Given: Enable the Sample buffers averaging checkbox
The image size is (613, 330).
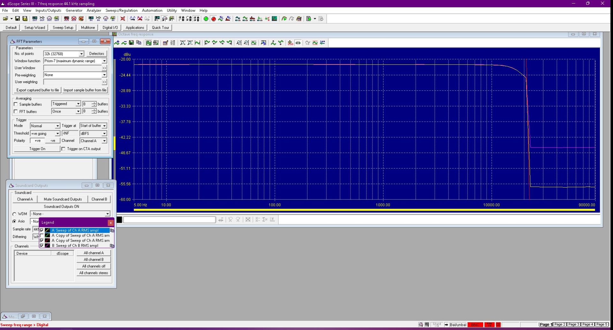Looking at the screenshot, I should pyautogui.click(x=16, y=104).
